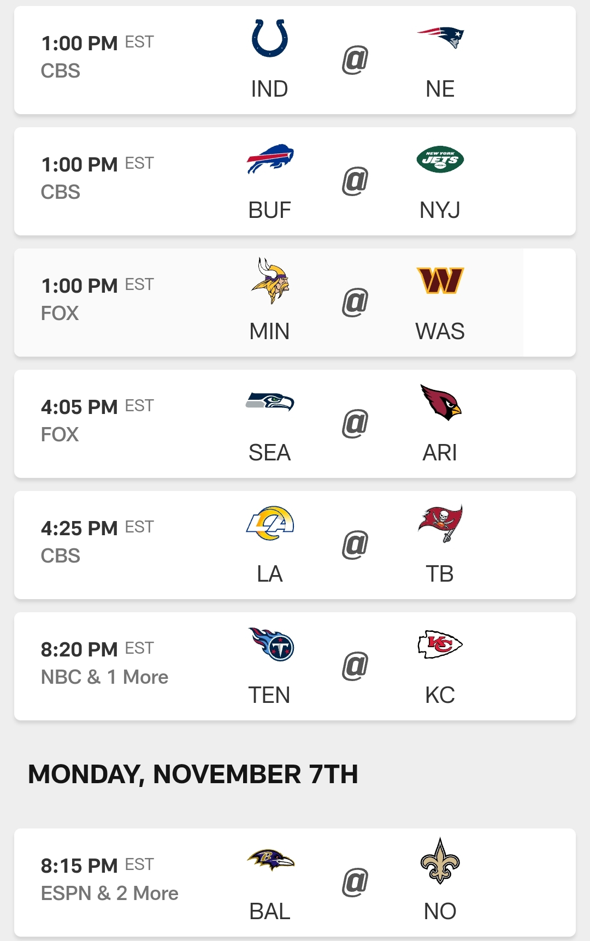
Task: Show more networks for NBC & 1 More
Action: coord(104,677)
